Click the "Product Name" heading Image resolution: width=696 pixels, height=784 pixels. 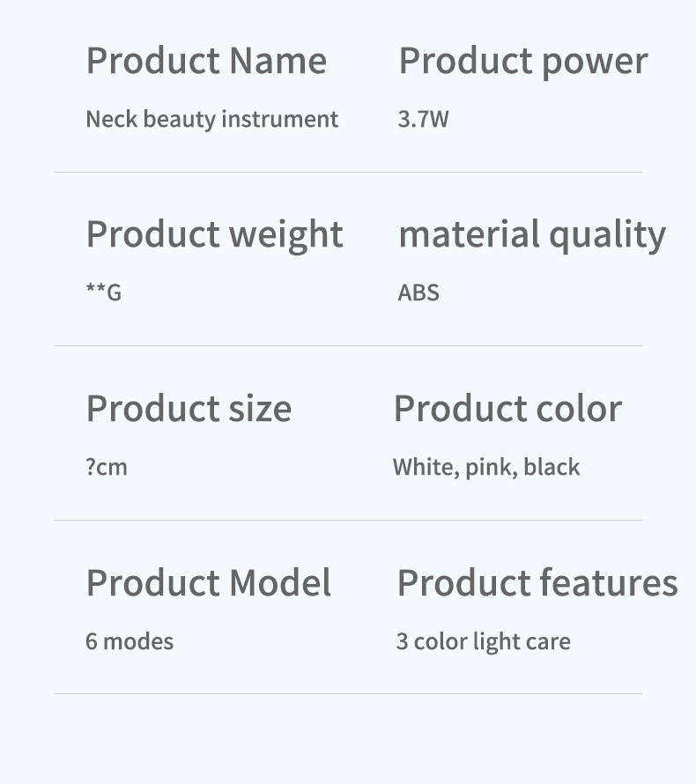[x=206, y=61]
